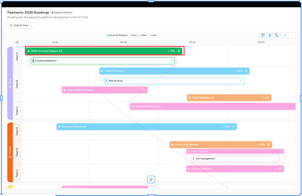This screenshot has width=302, height=196.
Task: Click the Fraud Prevention 25% progress value
Action: click(240, 71)
